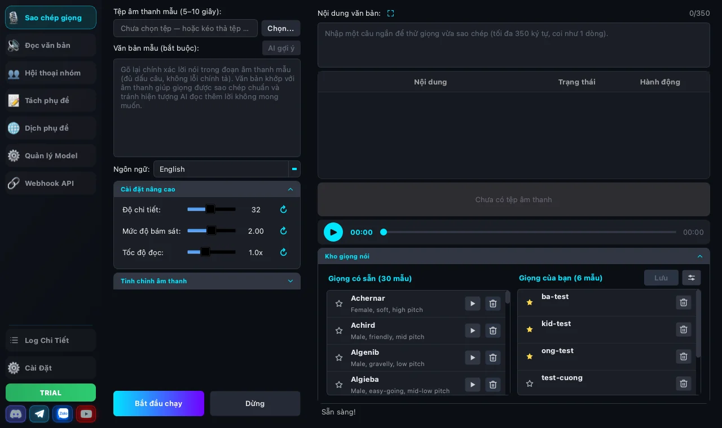Open voice library filter settings icon

[x=692, y=278]
